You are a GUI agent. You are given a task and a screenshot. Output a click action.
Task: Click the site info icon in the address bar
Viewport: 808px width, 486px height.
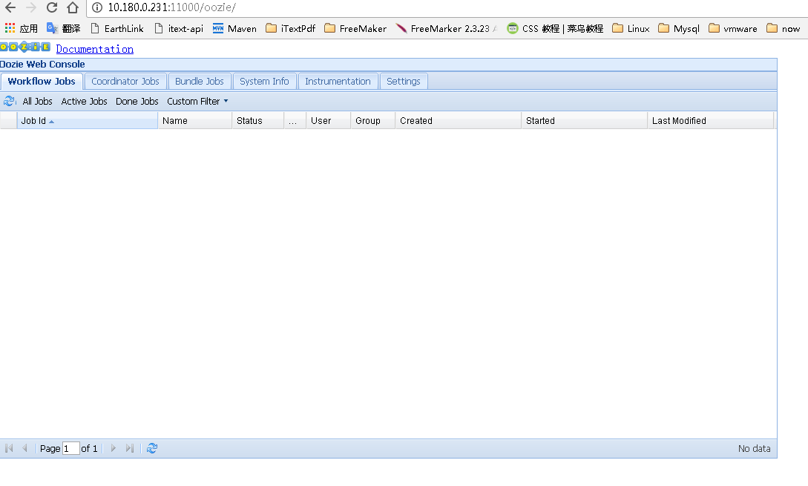pos(97,7)
